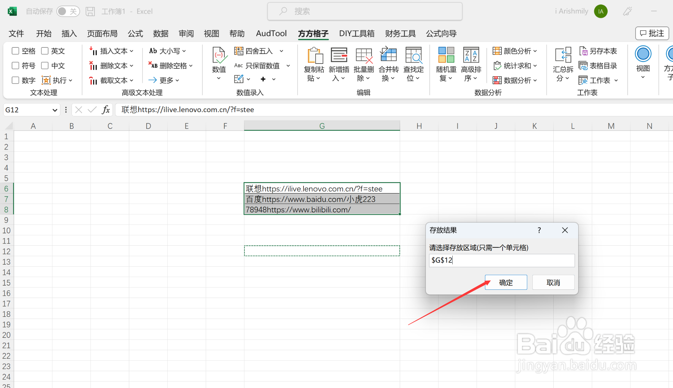This screenshot has height=388, width=673.
Task: Switch to the AudTool tab
Action: [271, 33]
